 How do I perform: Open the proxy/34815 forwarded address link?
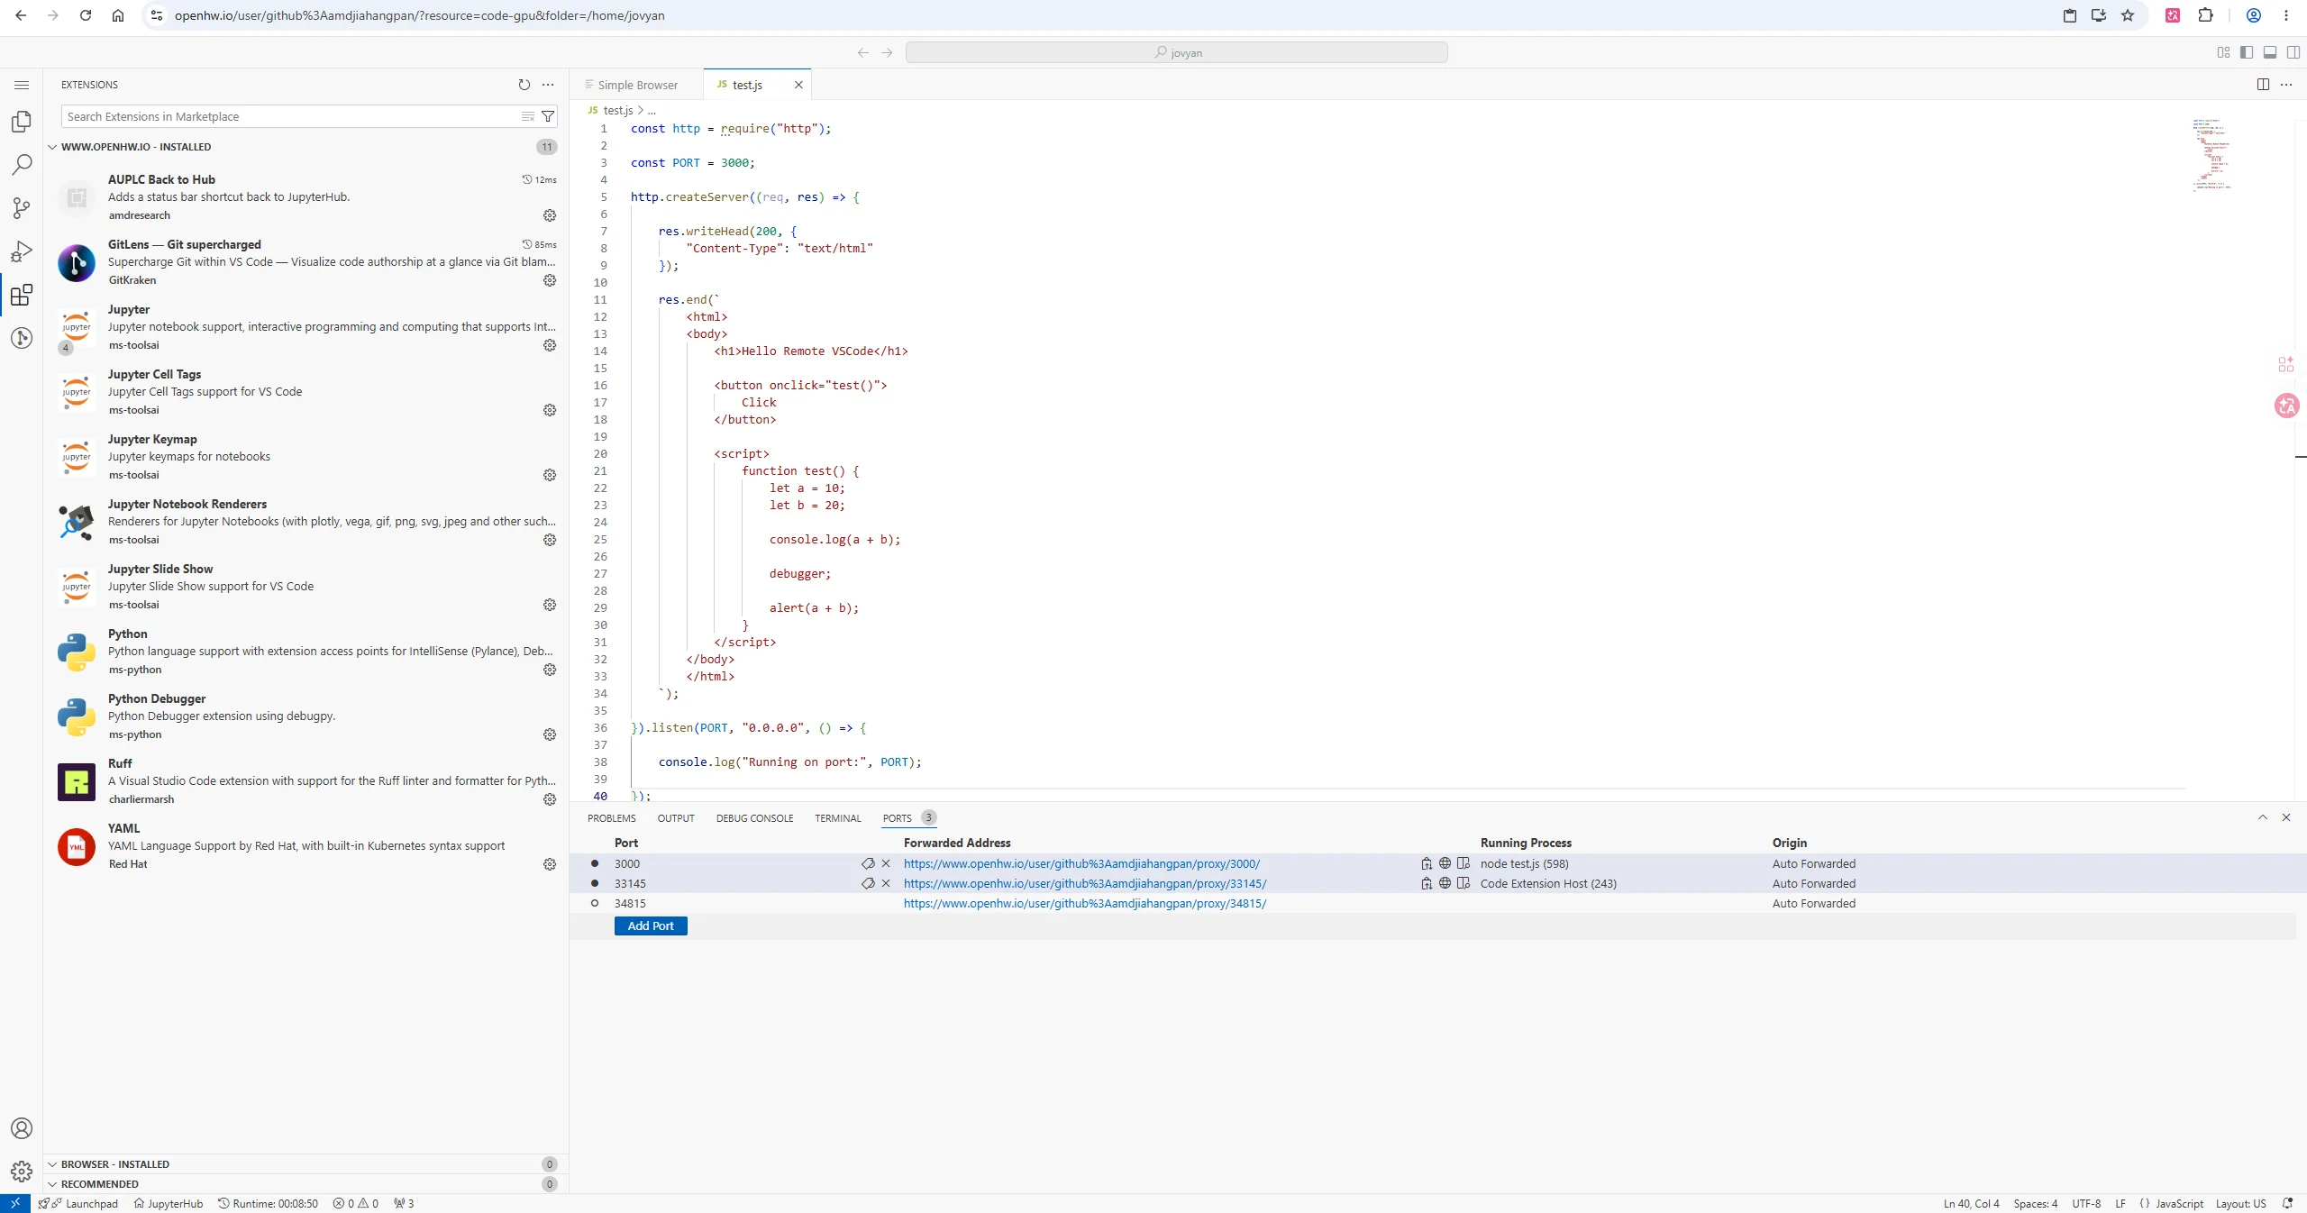(x=1085, y=903)
